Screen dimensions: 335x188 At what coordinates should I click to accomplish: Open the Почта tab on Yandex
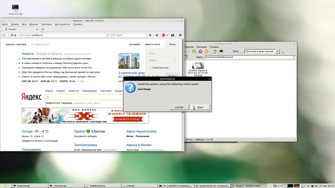[x=172, y=44]
